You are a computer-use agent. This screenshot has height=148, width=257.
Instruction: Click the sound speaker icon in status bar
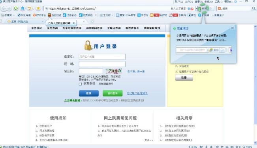click(217, 147)
